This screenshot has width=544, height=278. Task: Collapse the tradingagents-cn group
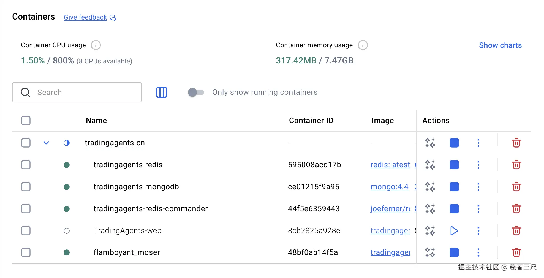(x=46, y=143)
